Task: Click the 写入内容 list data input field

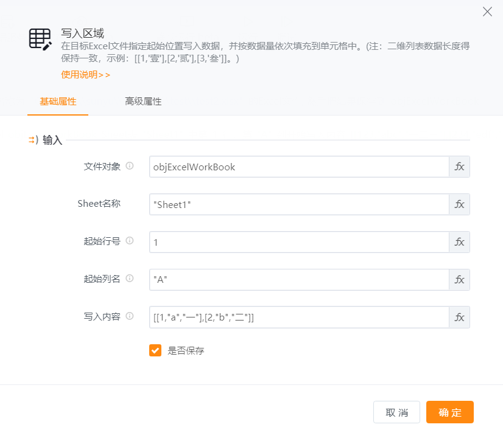Action: (299, 317)
